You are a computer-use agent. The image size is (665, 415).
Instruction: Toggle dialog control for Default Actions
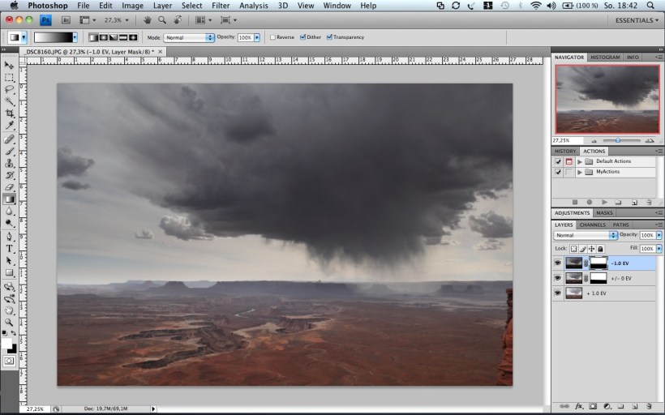569,161
